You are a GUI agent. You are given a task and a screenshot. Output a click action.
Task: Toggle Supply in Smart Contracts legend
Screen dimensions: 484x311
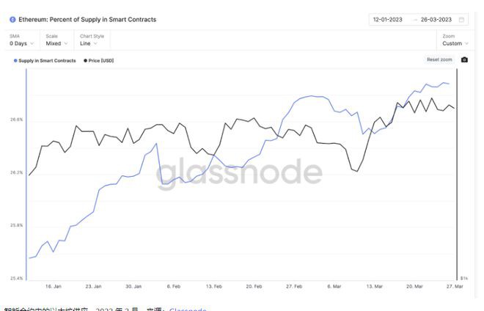(45, 60)
